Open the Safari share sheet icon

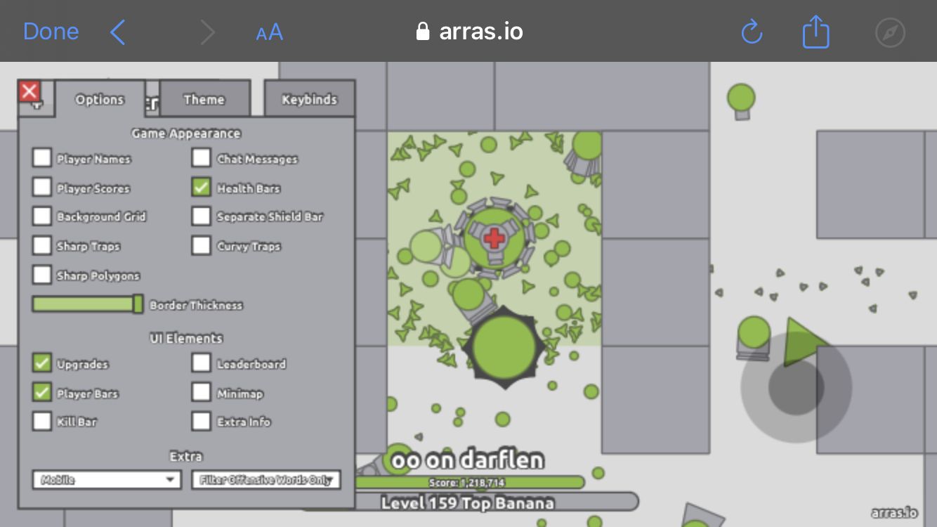(x=816, y=32)
